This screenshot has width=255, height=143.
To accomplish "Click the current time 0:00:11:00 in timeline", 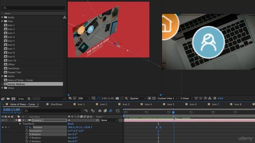I will click(12, 110).
